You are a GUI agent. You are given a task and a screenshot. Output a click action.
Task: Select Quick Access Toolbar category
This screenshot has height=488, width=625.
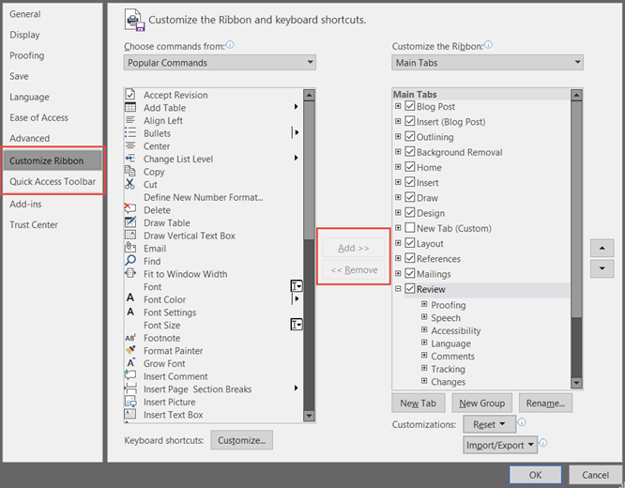point(53,181)
